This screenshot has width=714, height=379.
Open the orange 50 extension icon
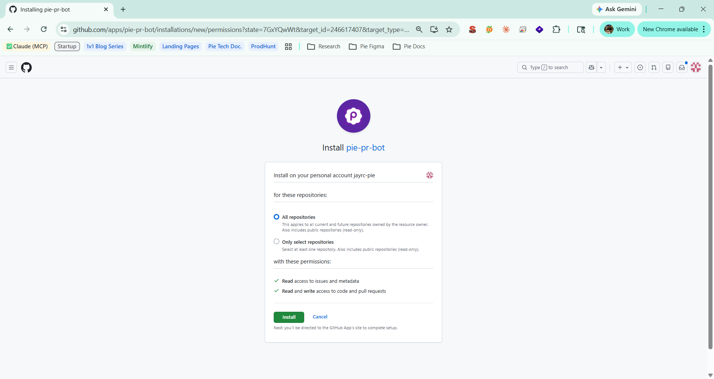coord(489,29)
